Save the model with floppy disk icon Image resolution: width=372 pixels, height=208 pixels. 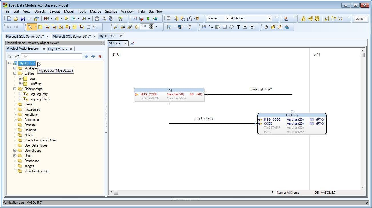pyautogui.click(x=23, y=19)
